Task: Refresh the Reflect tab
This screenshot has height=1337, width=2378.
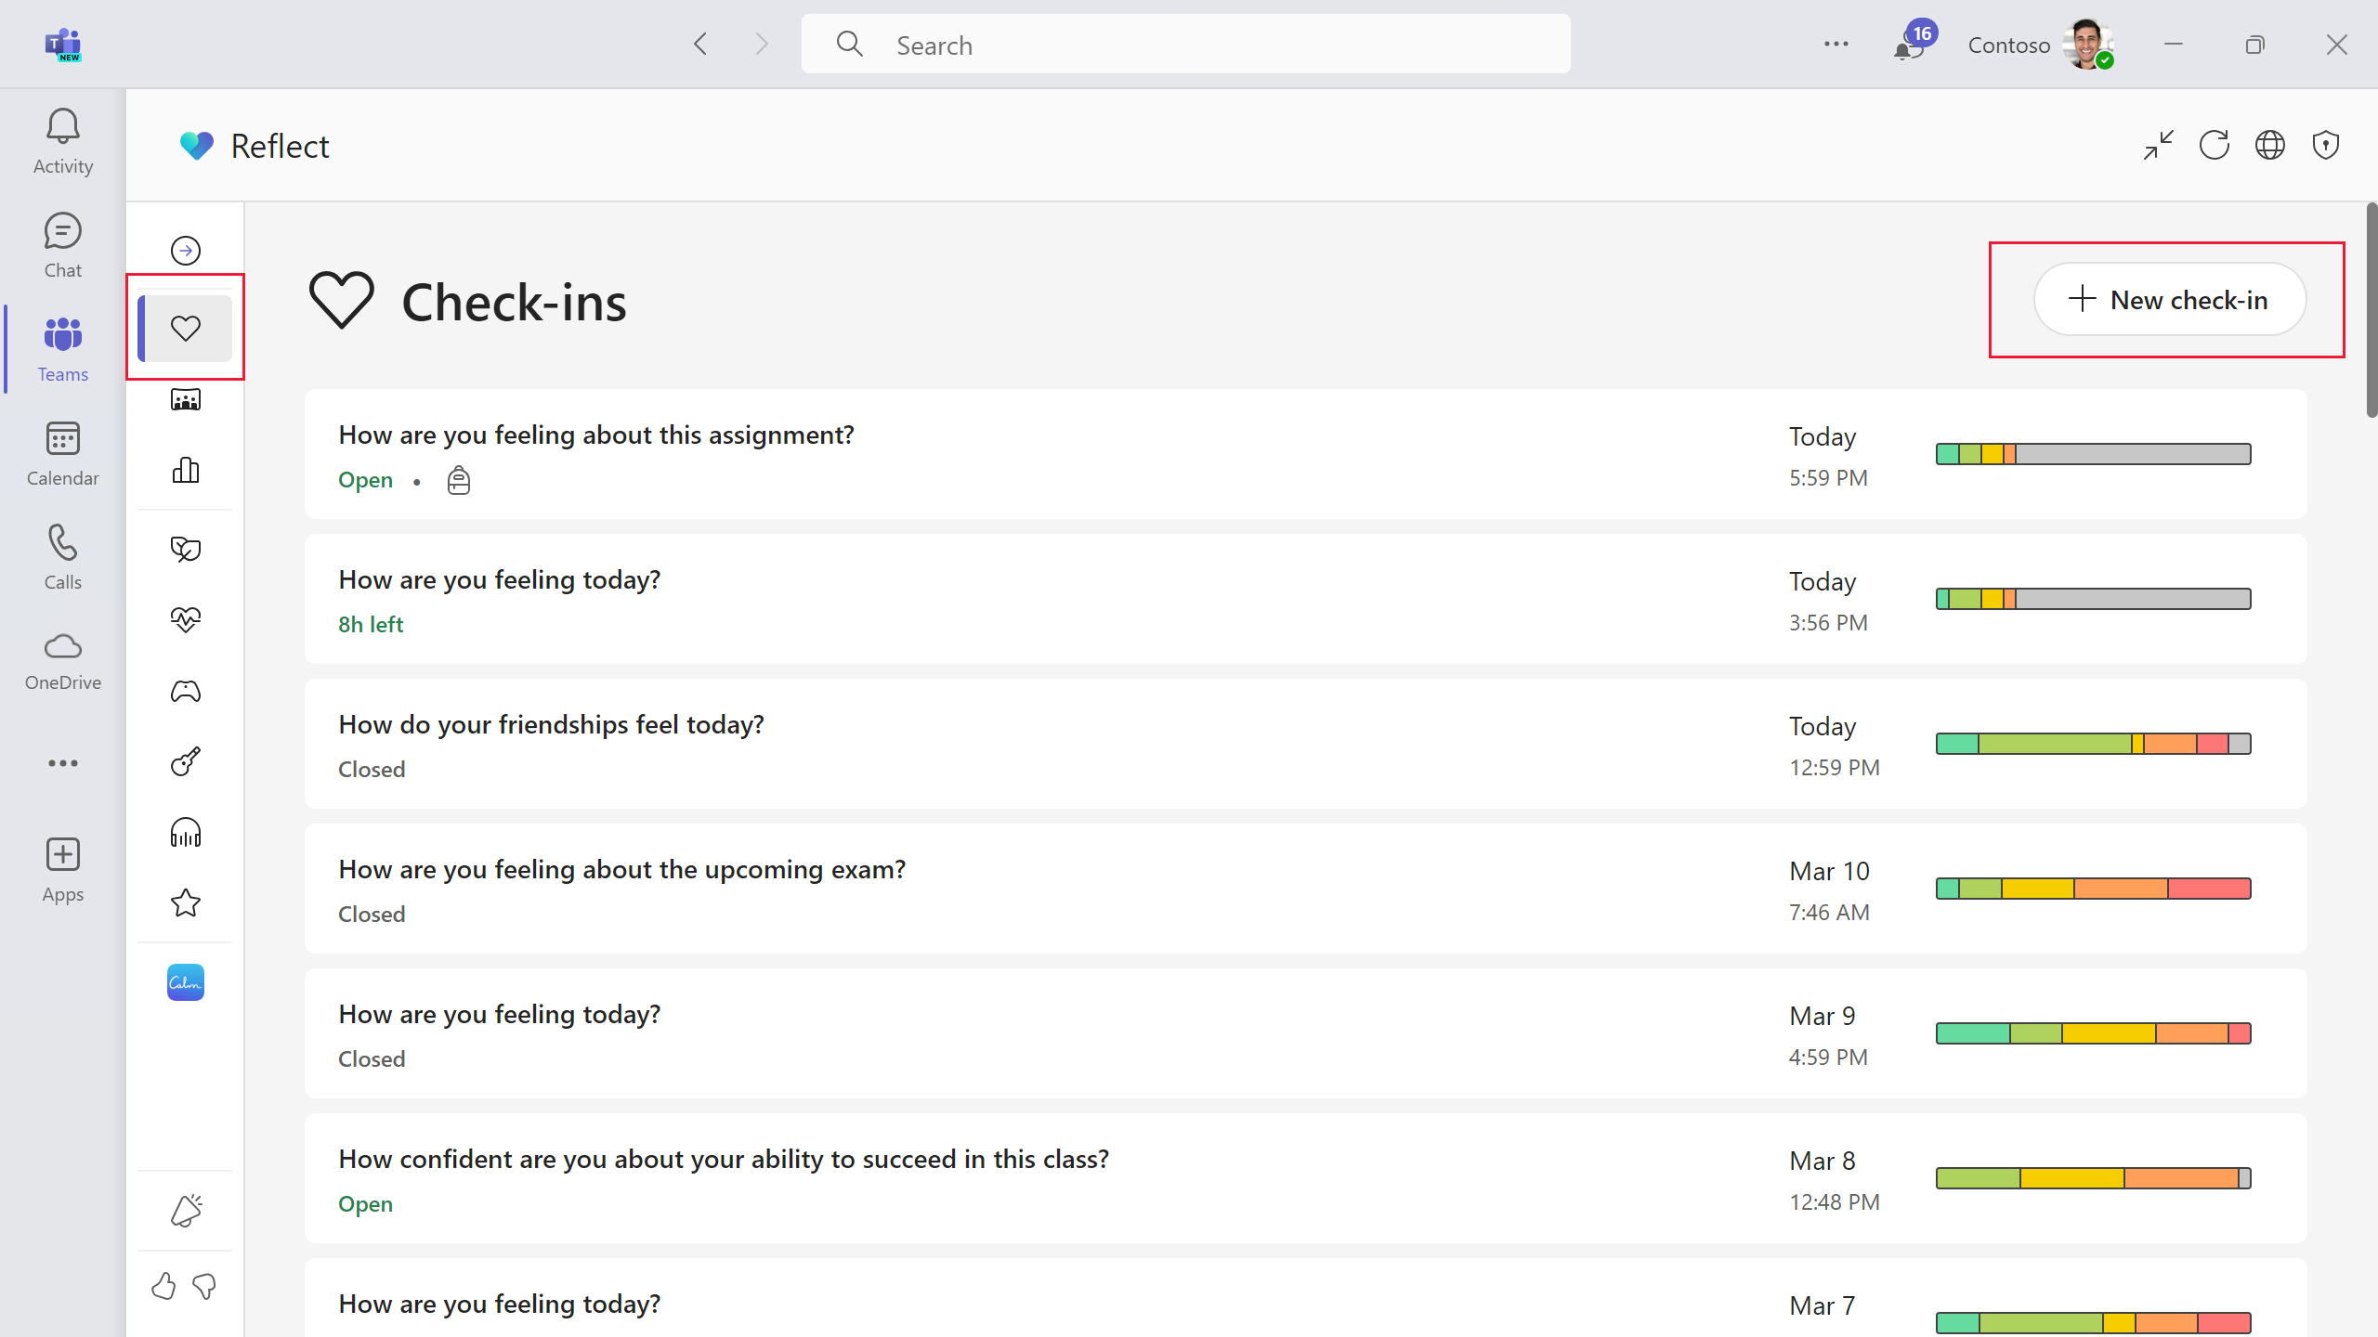Action: pyautogui.click(x=2215, y=145)
